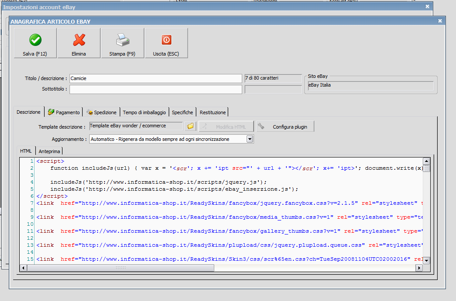Viewport: 456px width, 301px height.
Task: Click the '7 di 80 caratteri' counter
Action: (x=273, y=78)
